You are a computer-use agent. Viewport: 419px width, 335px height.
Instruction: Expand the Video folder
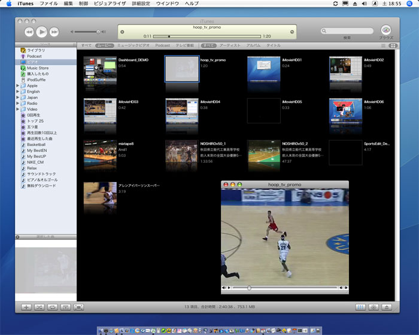click(x=17, y=109)
